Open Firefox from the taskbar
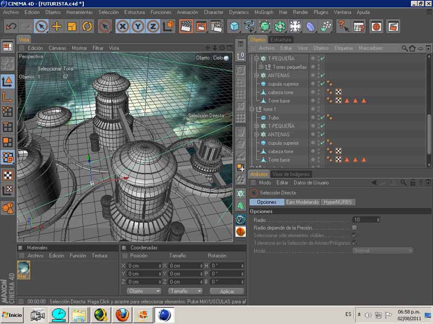Image resolution: width=433 pixels, height=324 pixels. click(122, 315)
